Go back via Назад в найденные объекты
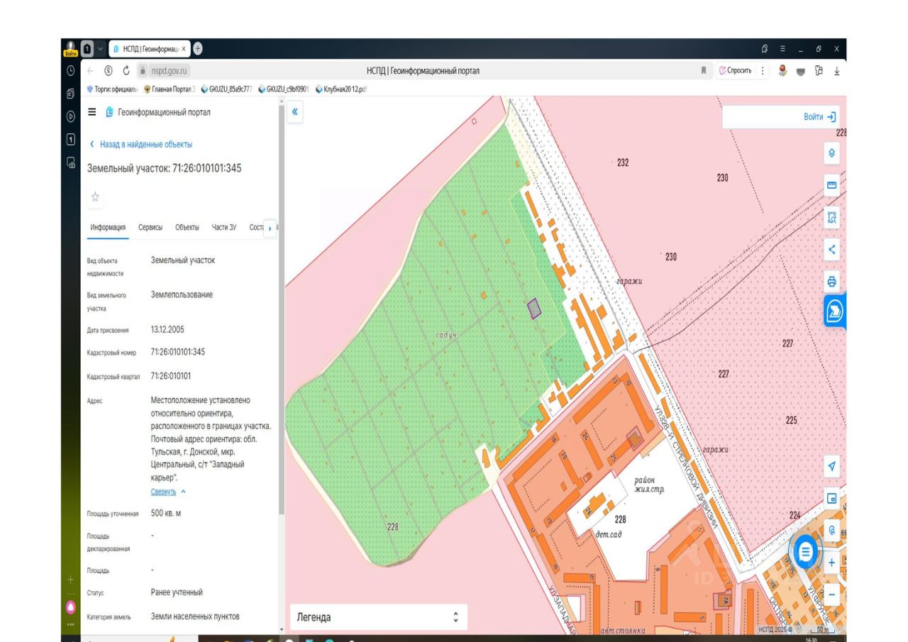This screenshot has width=908, height=642. [x=140, y=144]
